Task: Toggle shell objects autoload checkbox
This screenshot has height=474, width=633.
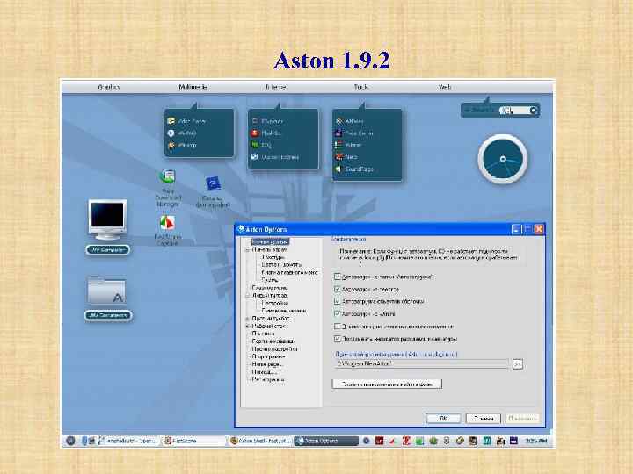Action: coord(338,301)
